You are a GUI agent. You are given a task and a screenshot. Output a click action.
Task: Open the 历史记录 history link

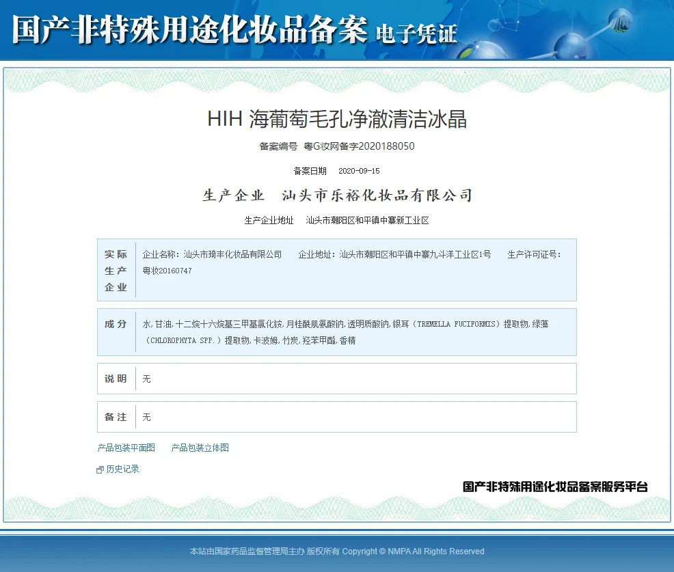122,469
